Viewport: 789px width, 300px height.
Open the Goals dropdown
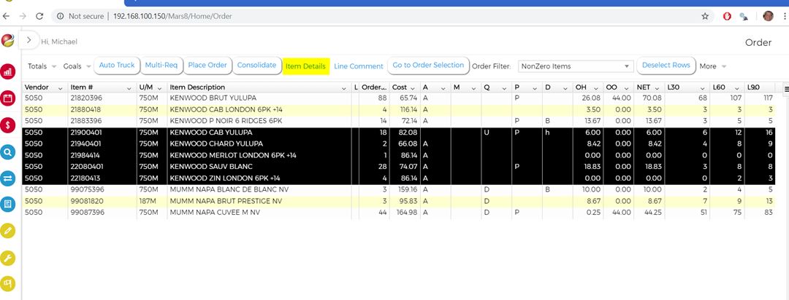pos(77,66)
